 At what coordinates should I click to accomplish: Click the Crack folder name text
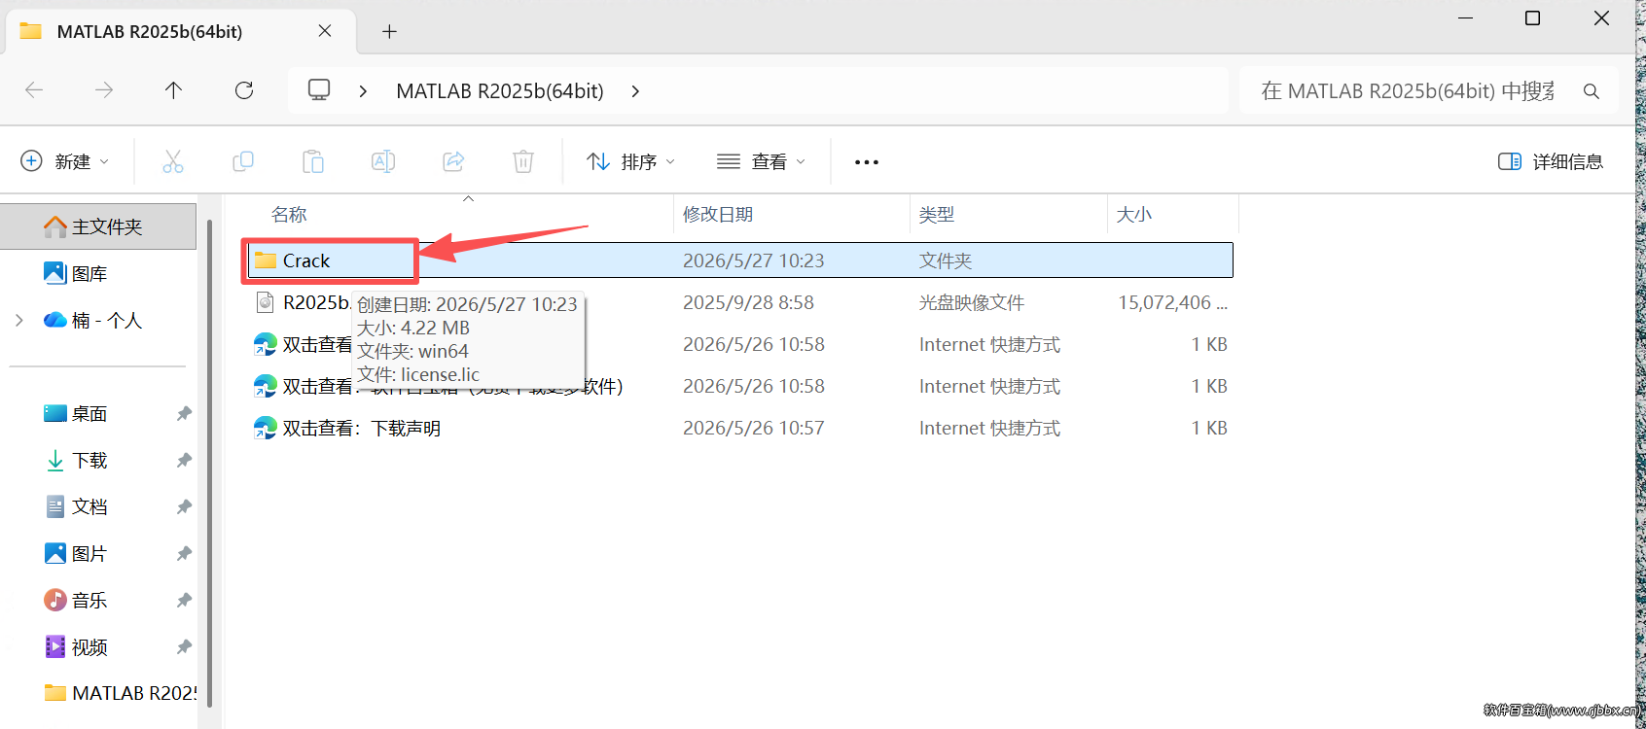pyautogui.click(x=306, y=260)
